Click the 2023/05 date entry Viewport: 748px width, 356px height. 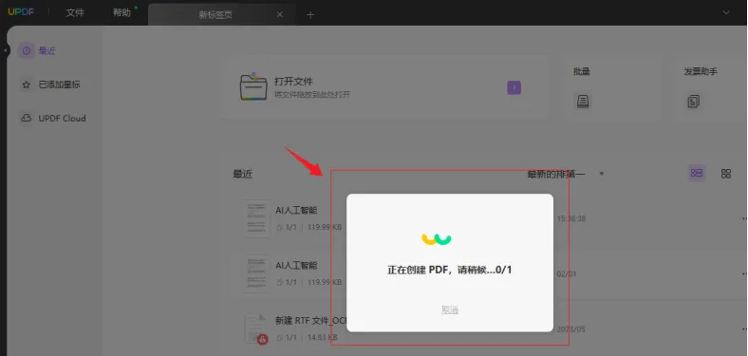571,329
